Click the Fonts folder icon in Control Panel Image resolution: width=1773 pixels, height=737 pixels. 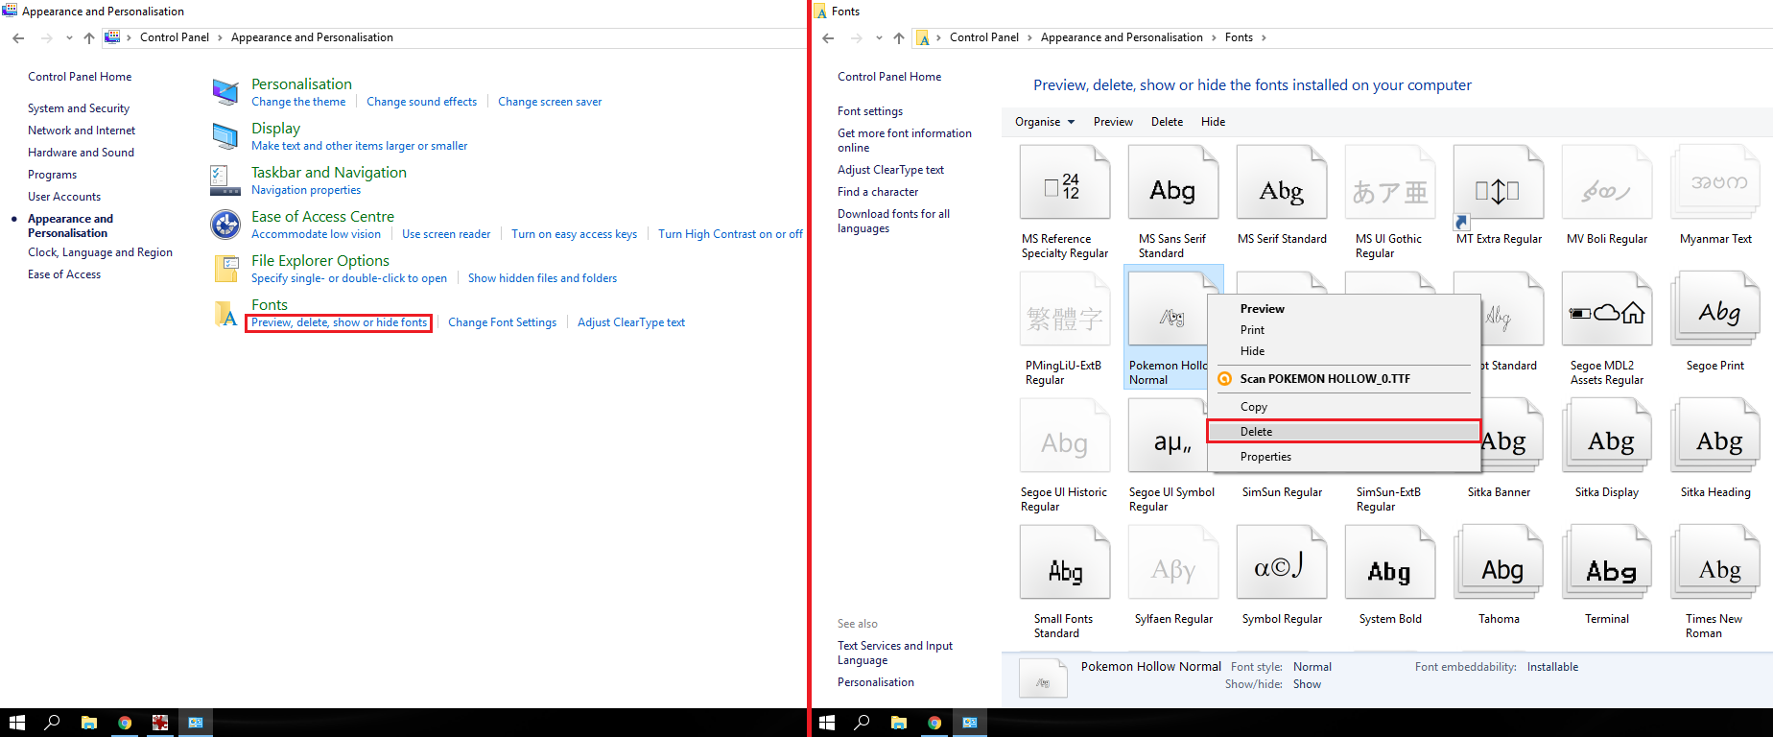225,313
